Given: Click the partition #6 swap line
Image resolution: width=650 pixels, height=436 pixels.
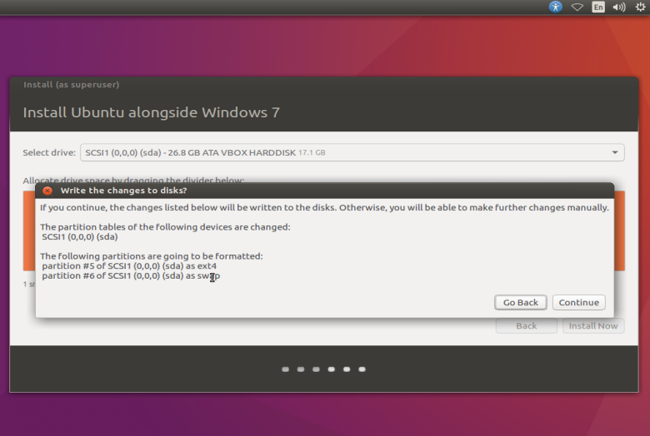Looking at the screenshot, I should coord(131,275).
